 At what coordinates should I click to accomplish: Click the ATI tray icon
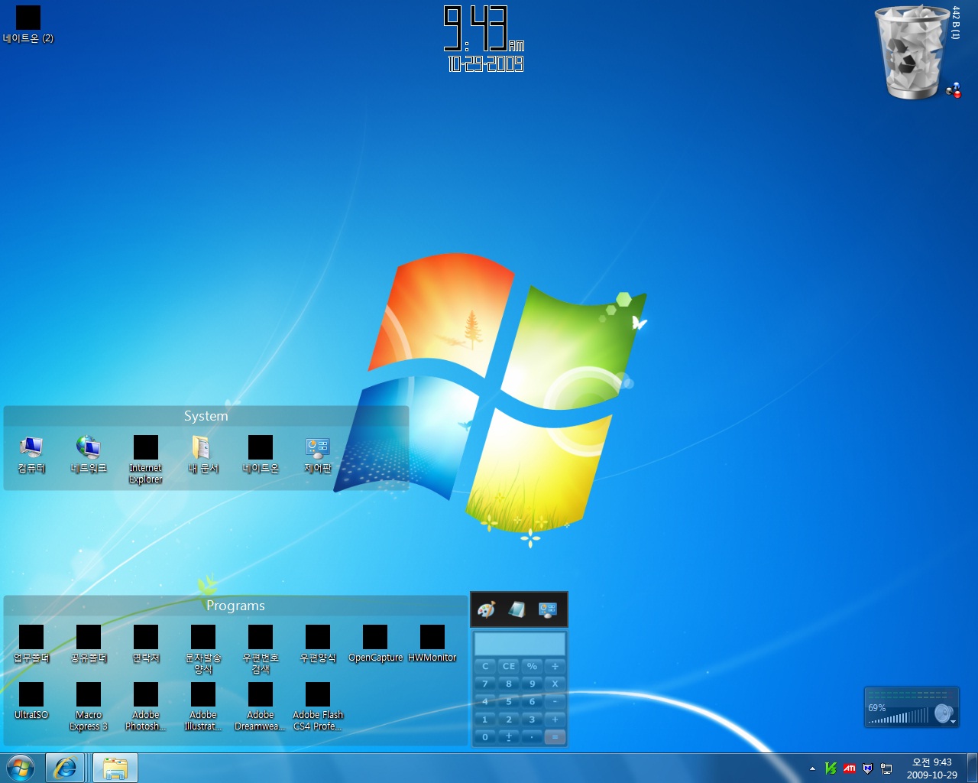coord(849,768)
